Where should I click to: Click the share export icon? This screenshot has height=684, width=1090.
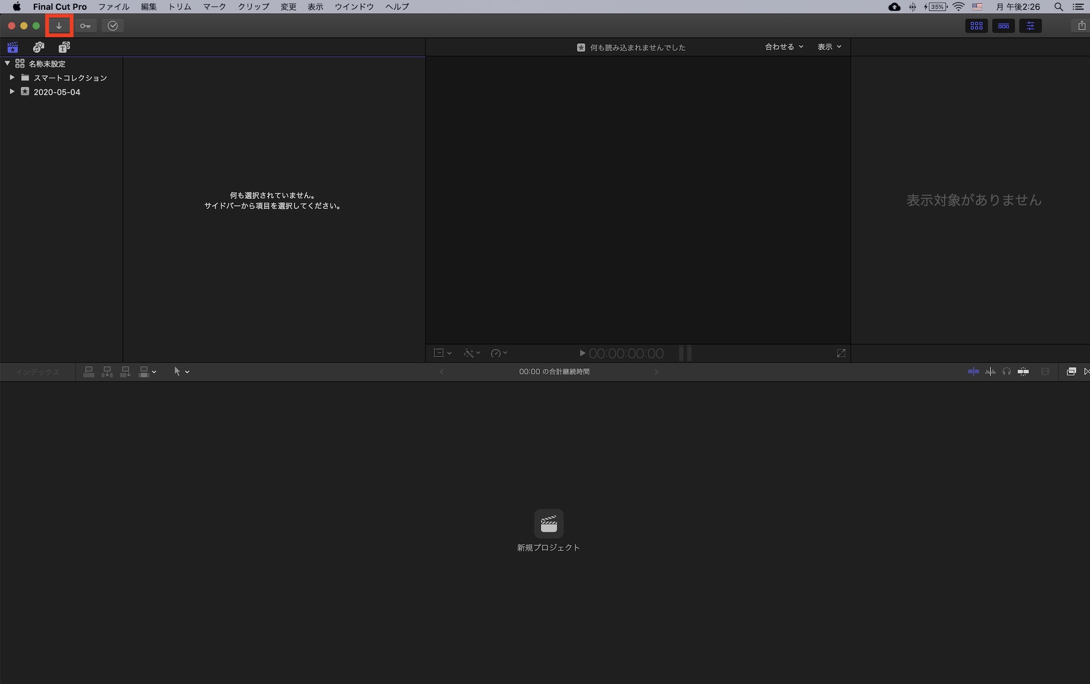tap(1081, 26)
